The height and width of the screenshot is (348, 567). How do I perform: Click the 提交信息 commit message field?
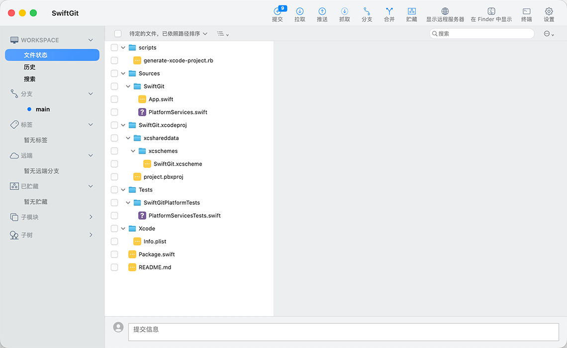pyautogui.click(x=344, y=332)
